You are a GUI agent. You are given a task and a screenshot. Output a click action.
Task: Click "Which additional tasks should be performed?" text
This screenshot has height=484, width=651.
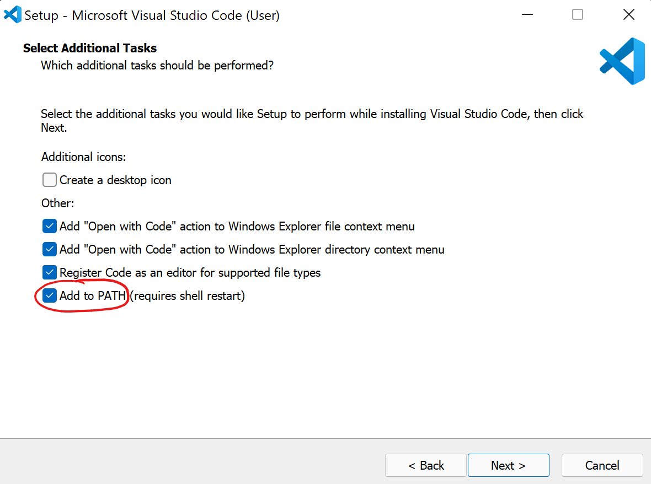[157, 66]
